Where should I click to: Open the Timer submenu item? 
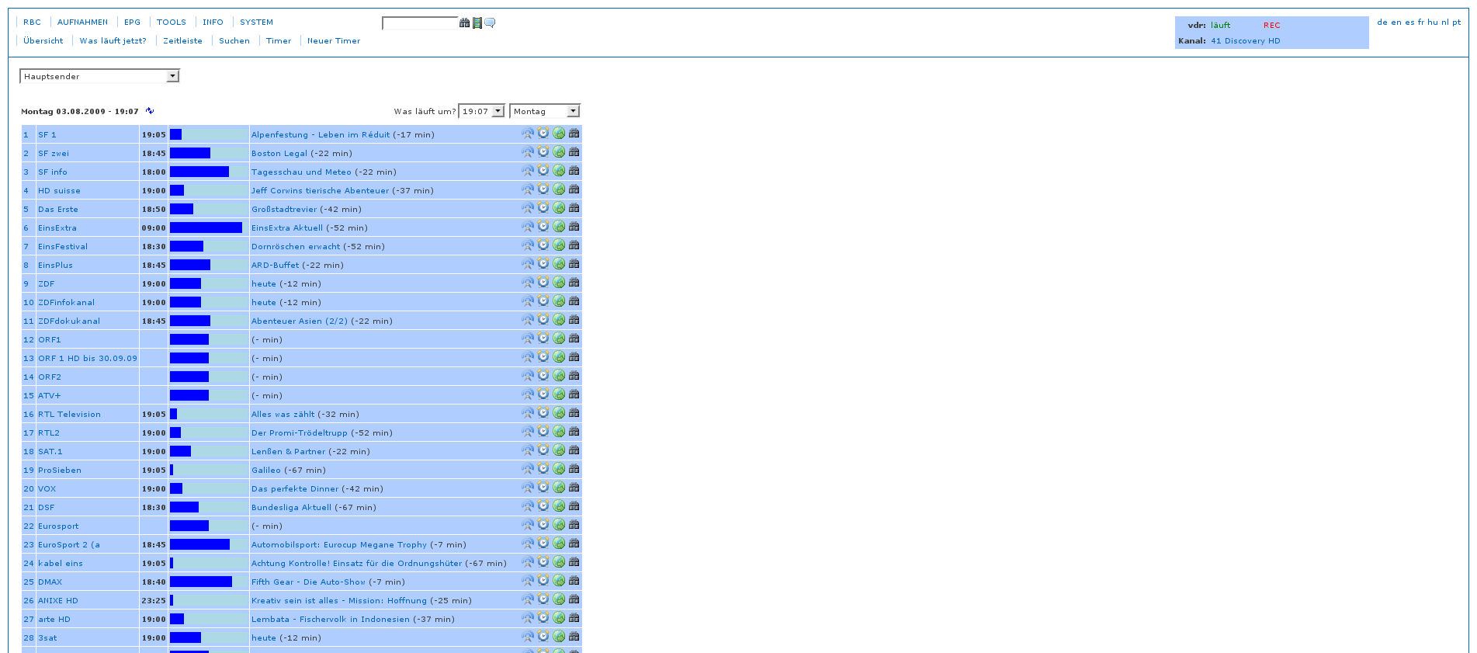click(x=279, y=41)
